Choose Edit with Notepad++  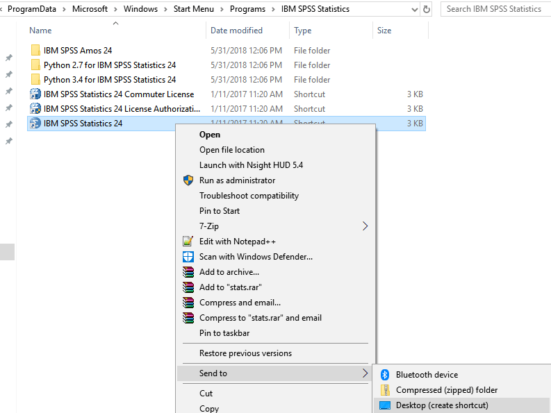pyautogui.click(x=238, y=242)
